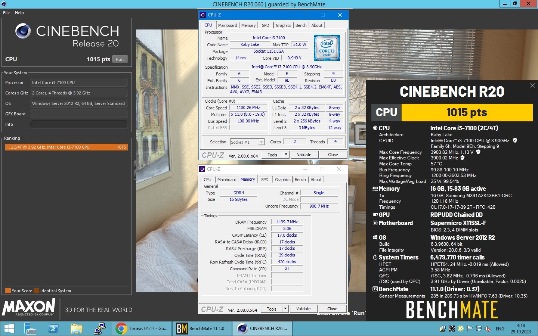Open the Mainboard tab in the memory CPU-Z window

pos(227,180)
